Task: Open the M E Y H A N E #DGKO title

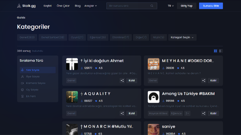Action: coord(188,61)
